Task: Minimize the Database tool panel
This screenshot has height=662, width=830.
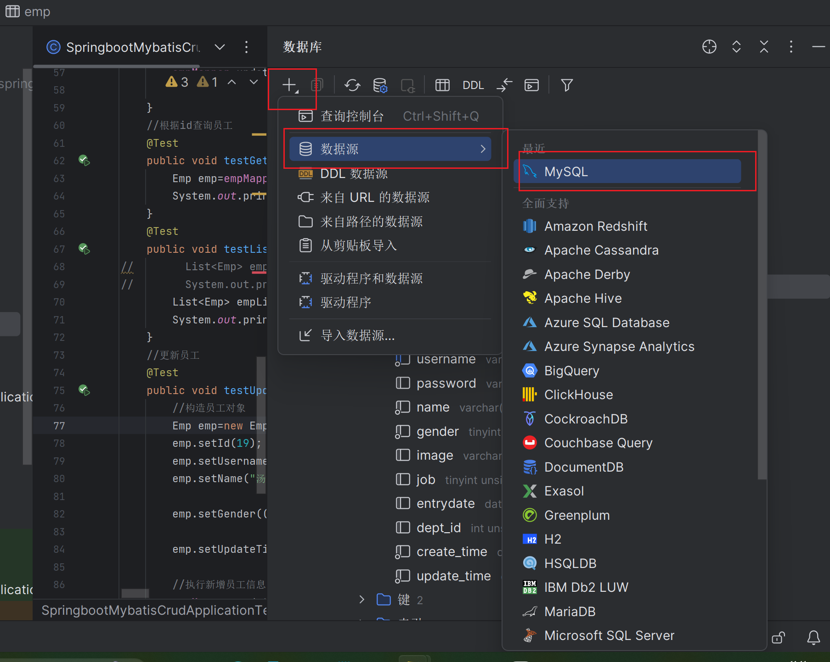Action: coord(819,47)
